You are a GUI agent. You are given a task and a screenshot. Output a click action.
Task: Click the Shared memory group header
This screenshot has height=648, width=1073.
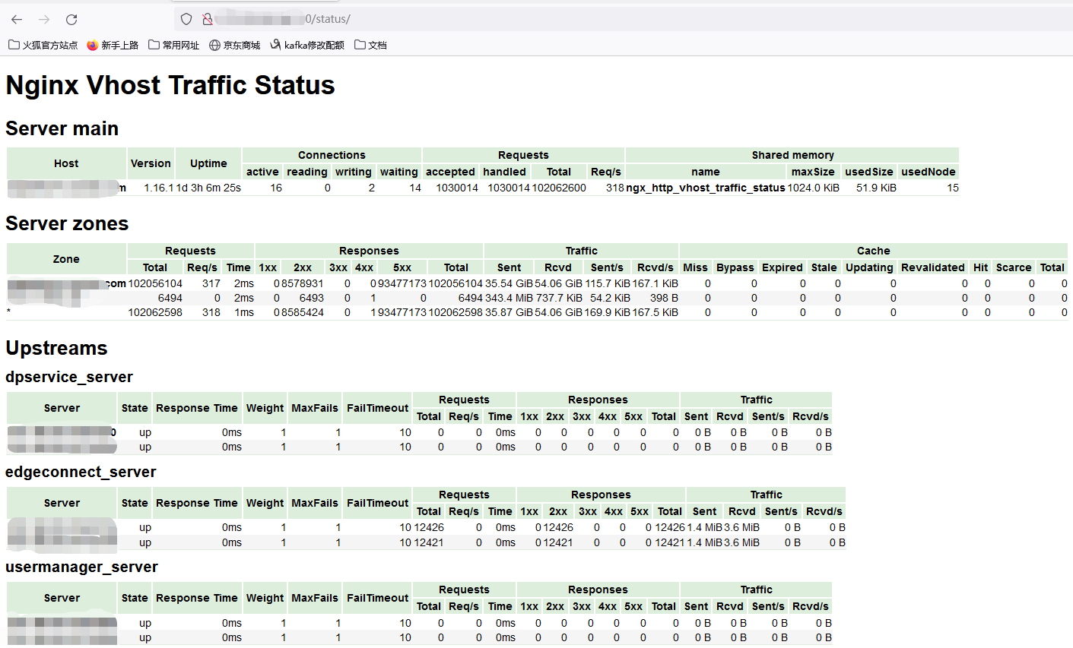pyautogui.click(x=792, y=155)
